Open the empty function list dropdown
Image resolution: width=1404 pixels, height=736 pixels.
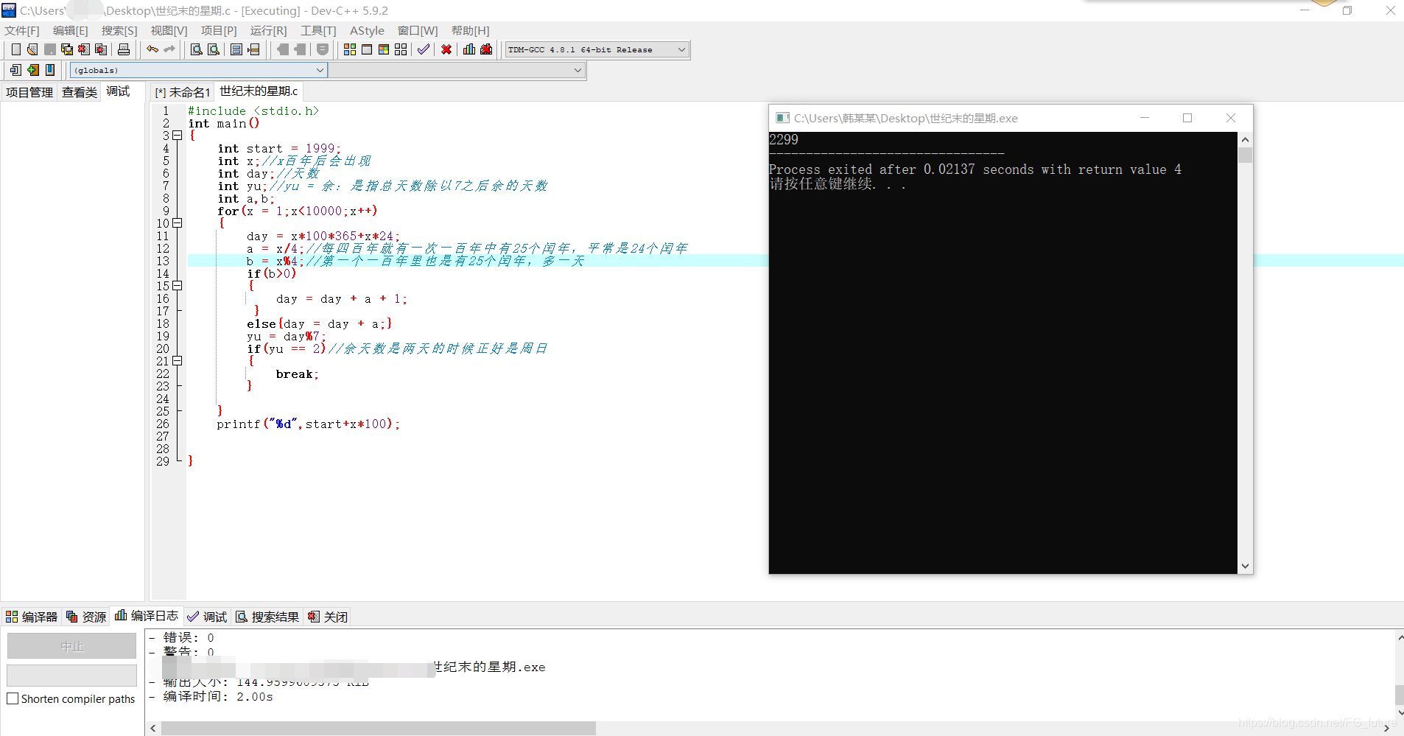coord(457,70)
